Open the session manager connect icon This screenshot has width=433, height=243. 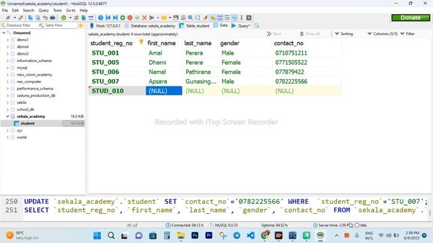tap(8, 18)
